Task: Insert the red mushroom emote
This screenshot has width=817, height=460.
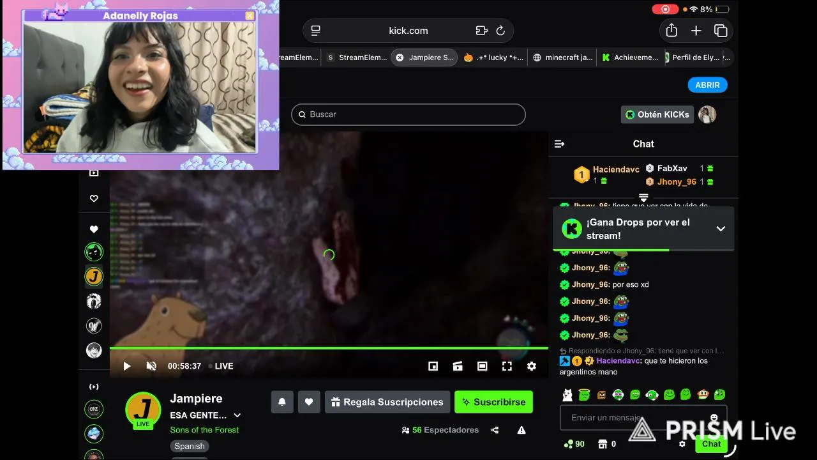Action: [x=702, y=395]
